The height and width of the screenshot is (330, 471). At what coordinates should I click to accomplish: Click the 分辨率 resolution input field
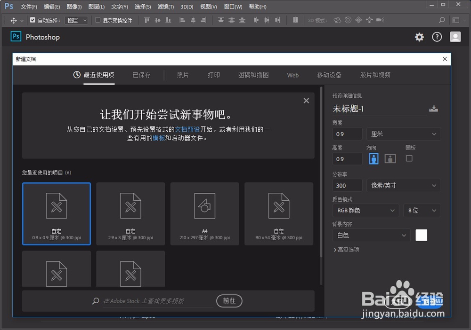(x=347, y=186)
